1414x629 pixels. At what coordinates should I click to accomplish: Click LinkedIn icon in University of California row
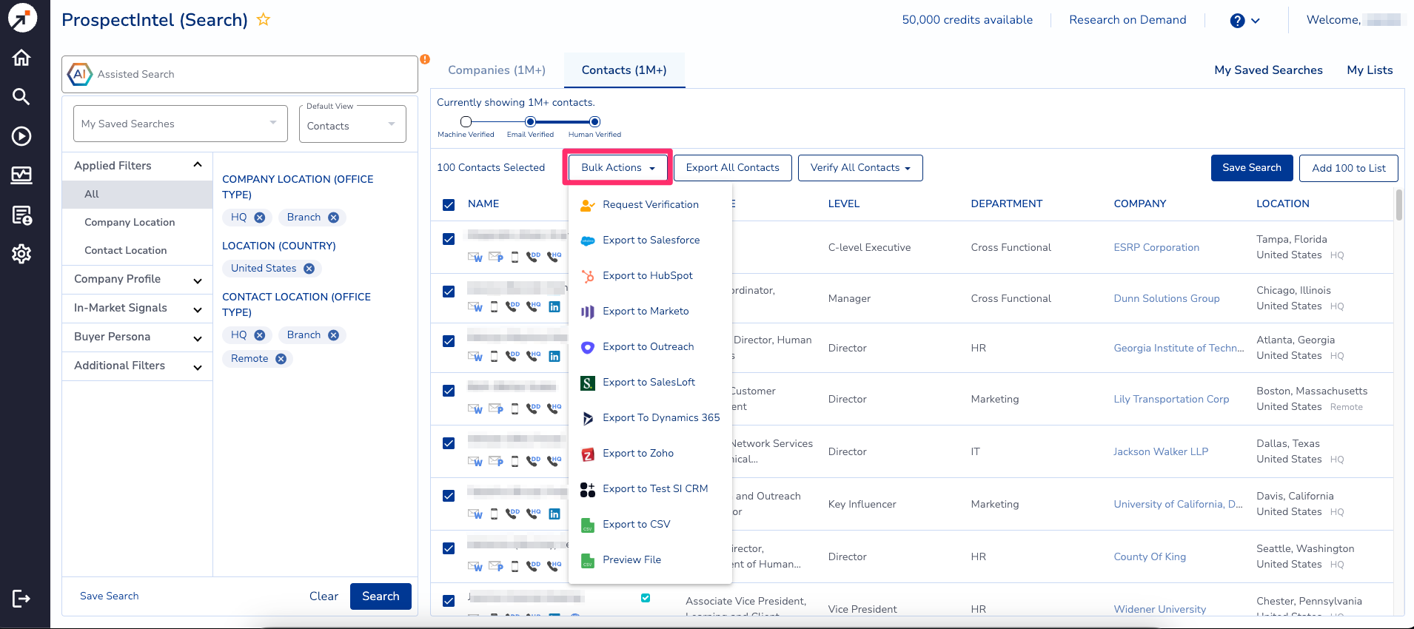click(x=554, y=514)
